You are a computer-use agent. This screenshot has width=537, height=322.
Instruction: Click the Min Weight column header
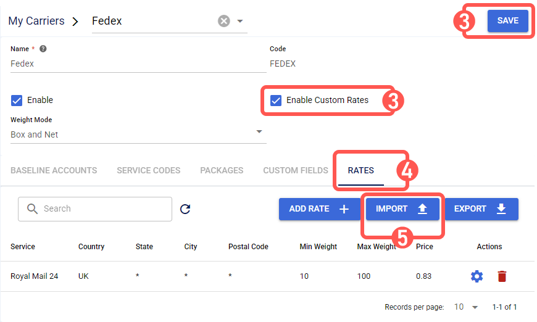point(318,247)
